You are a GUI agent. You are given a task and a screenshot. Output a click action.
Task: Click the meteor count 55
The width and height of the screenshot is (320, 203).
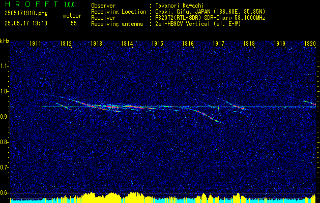click(x=74, y=23)
